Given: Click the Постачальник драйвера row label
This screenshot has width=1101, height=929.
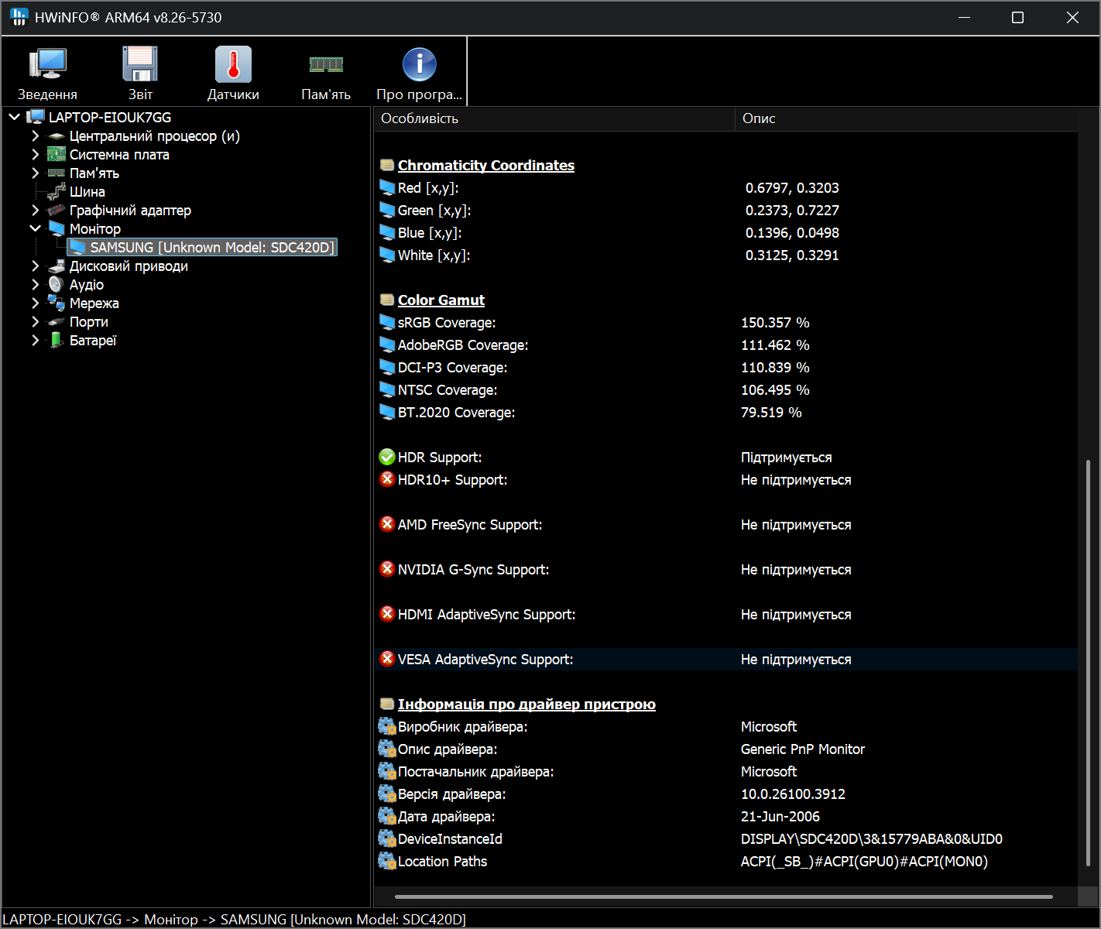Looking at the screenshot, I should point(475,771).
